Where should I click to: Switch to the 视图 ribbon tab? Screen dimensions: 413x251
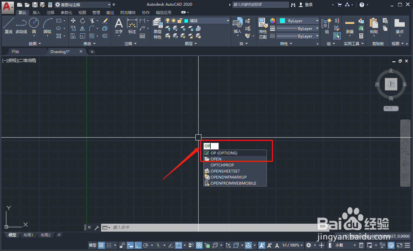click(82, 12)
